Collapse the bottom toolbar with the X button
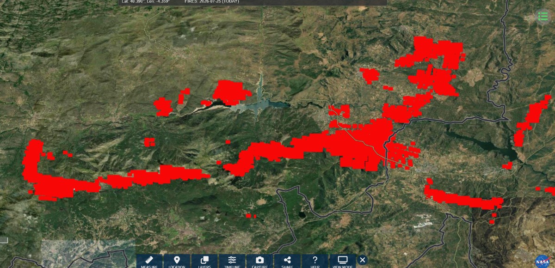This screenshot has height=268, width=555. 363,260
